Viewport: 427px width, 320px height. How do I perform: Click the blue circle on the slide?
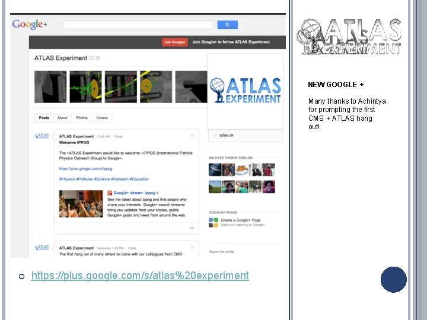click(x=394, y=280)
